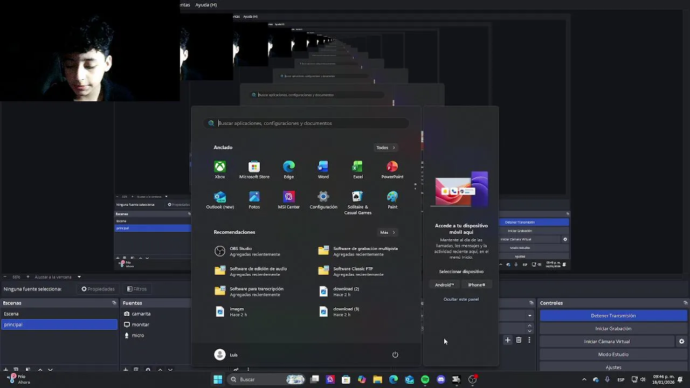
Task: Open the taskbar clock and date
Action: (x=664, y=379)
